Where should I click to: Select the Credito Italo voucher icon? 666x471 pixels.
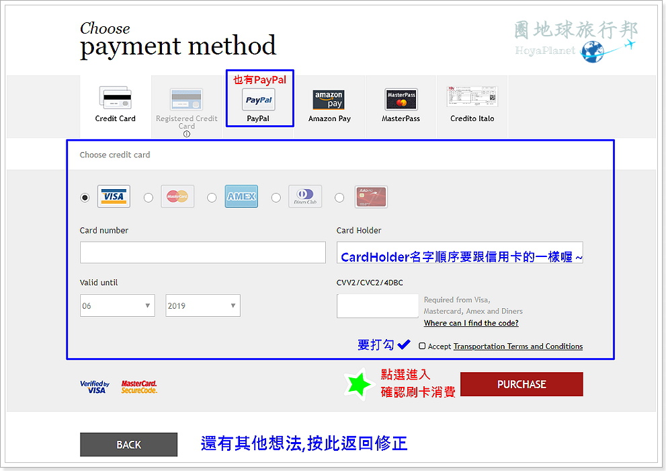472,96
